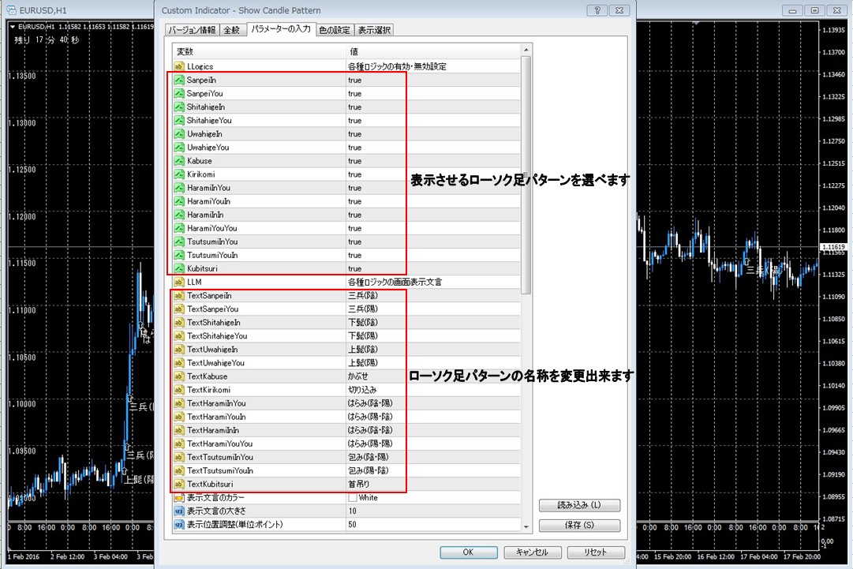Viewport: 853px width, 569px height.
Task: Click the 読み込み (L) button
Action: tap(579, 505)
